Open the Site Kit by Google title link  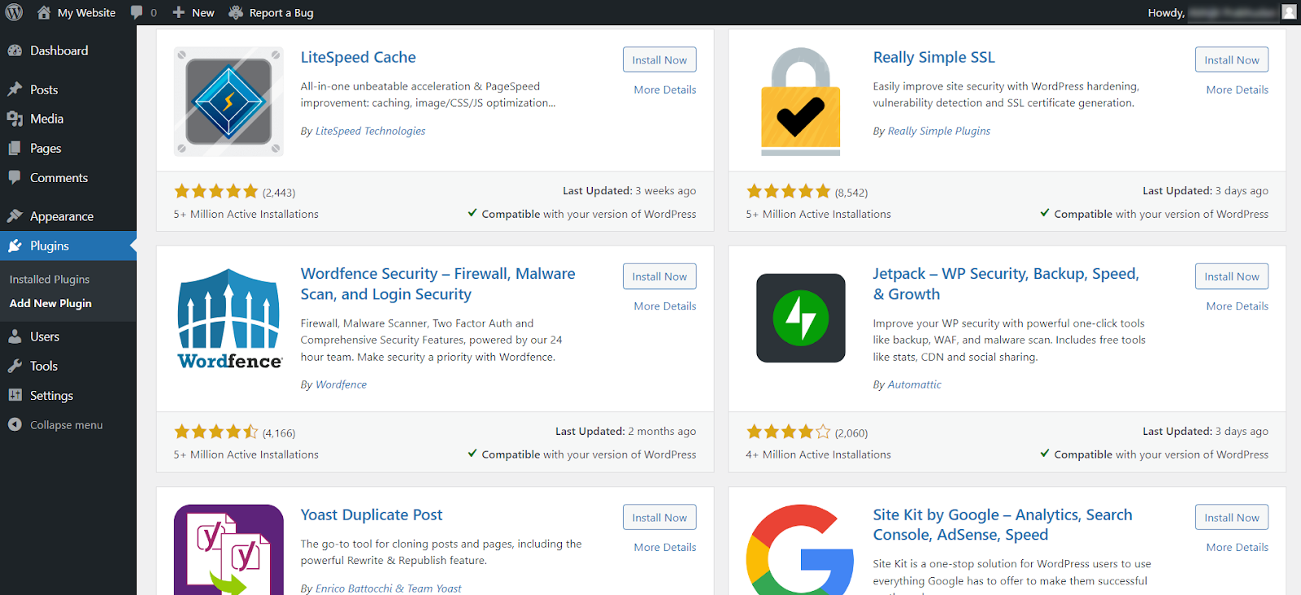tap(1003, 524)
